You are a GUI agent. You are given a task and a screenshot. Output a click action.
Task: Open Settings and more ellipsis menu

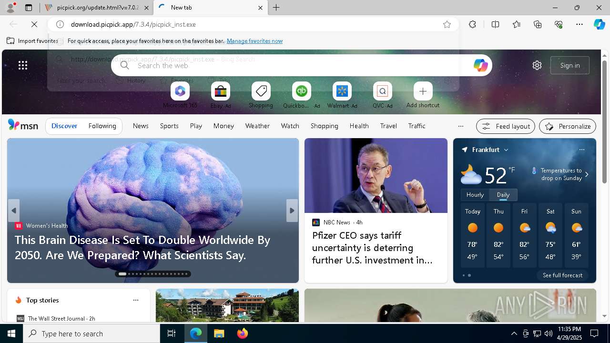(x=579, y=24)
